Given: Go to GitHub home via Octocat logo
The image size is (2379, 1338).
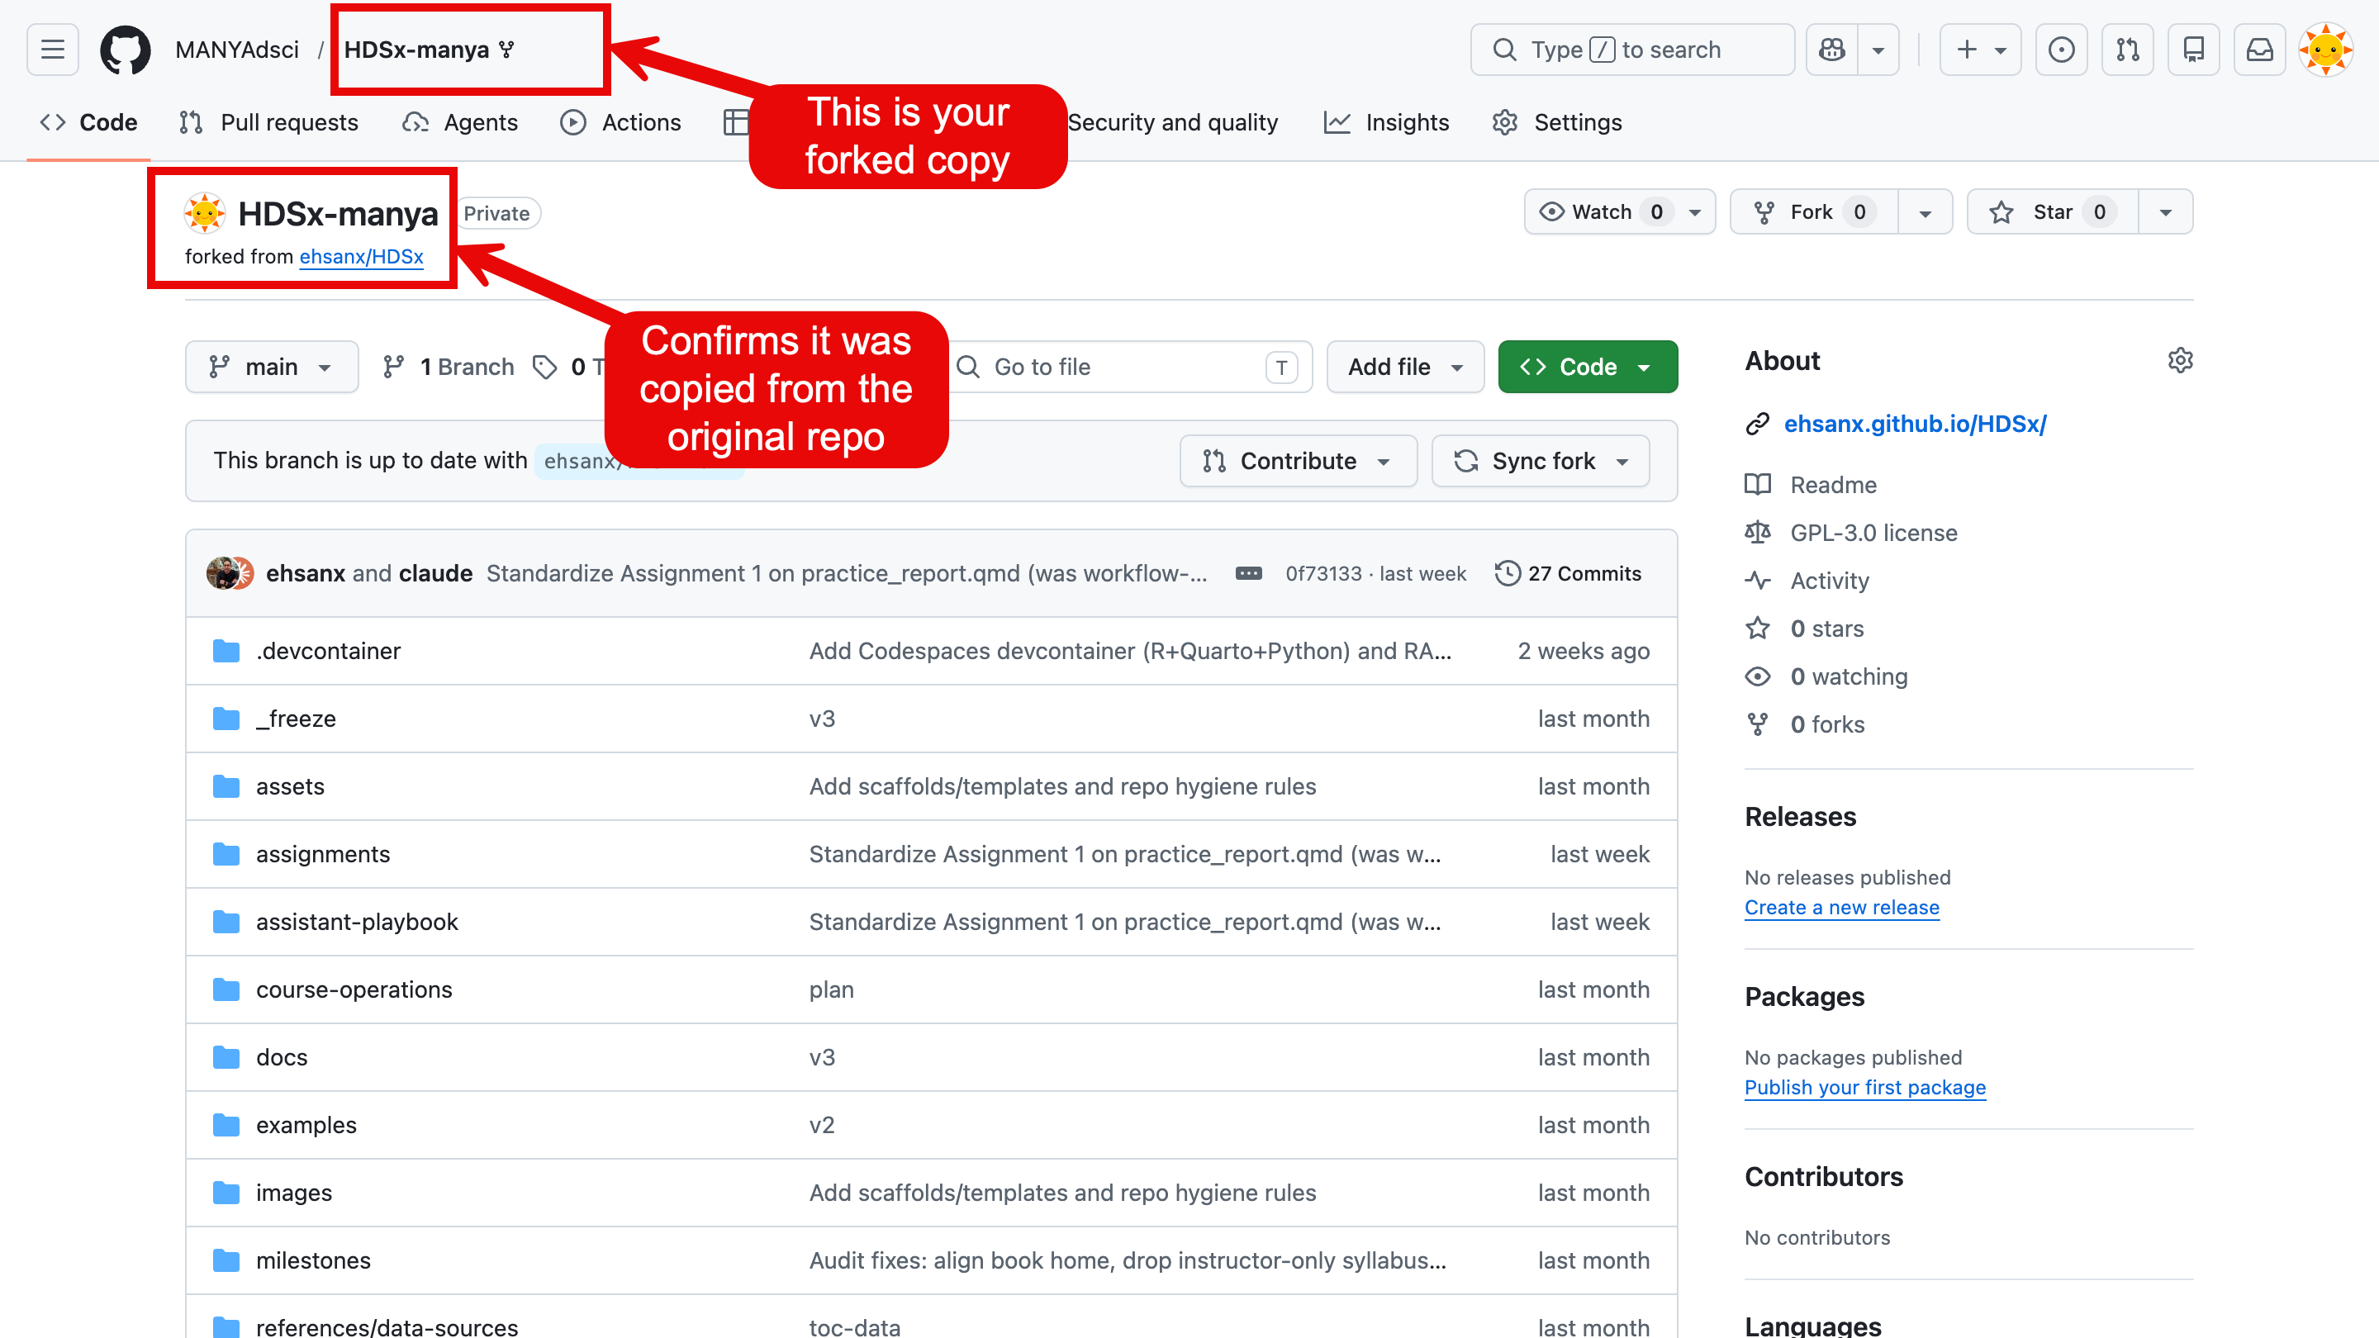Looking at the screenshot, I should pyautogui.click(x=126, y=49).
